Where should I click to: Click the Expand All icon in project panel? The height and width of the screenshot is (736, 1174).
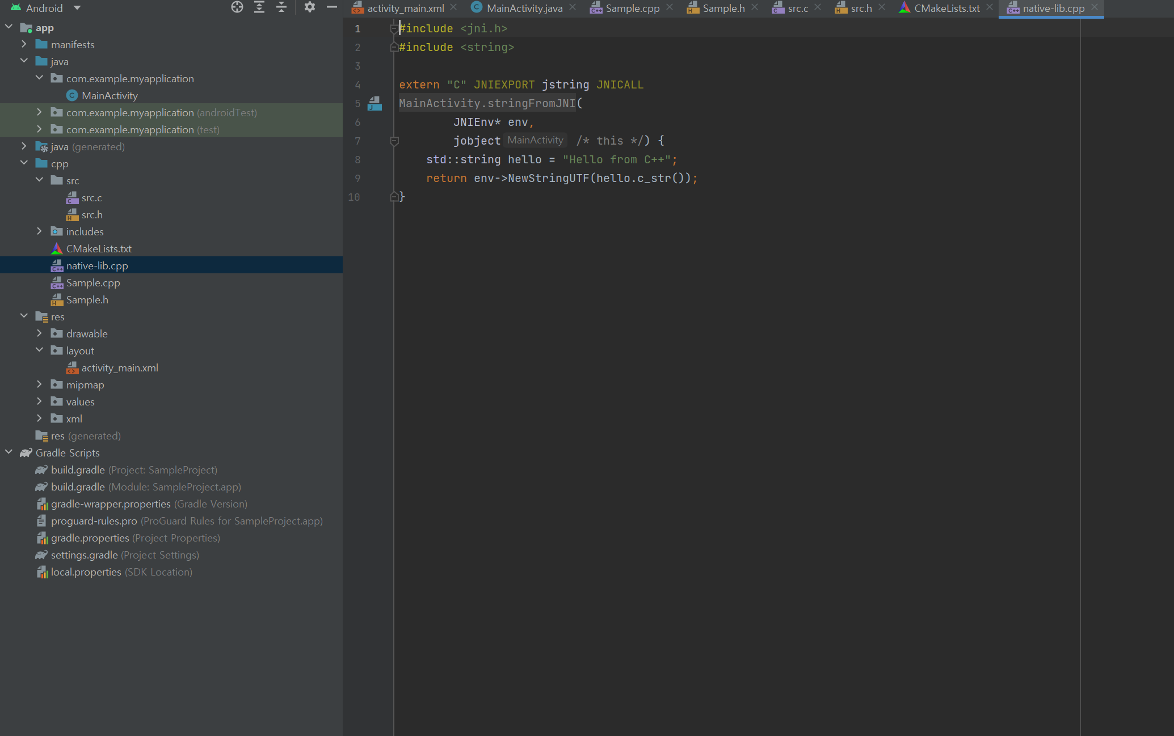[x=259, y=7]
